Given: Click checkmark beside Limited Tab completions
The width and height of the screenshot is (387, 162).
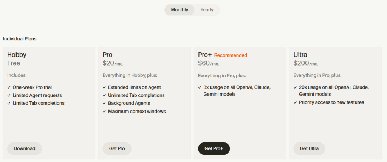Looking at the screenshot, I should 9,103.
